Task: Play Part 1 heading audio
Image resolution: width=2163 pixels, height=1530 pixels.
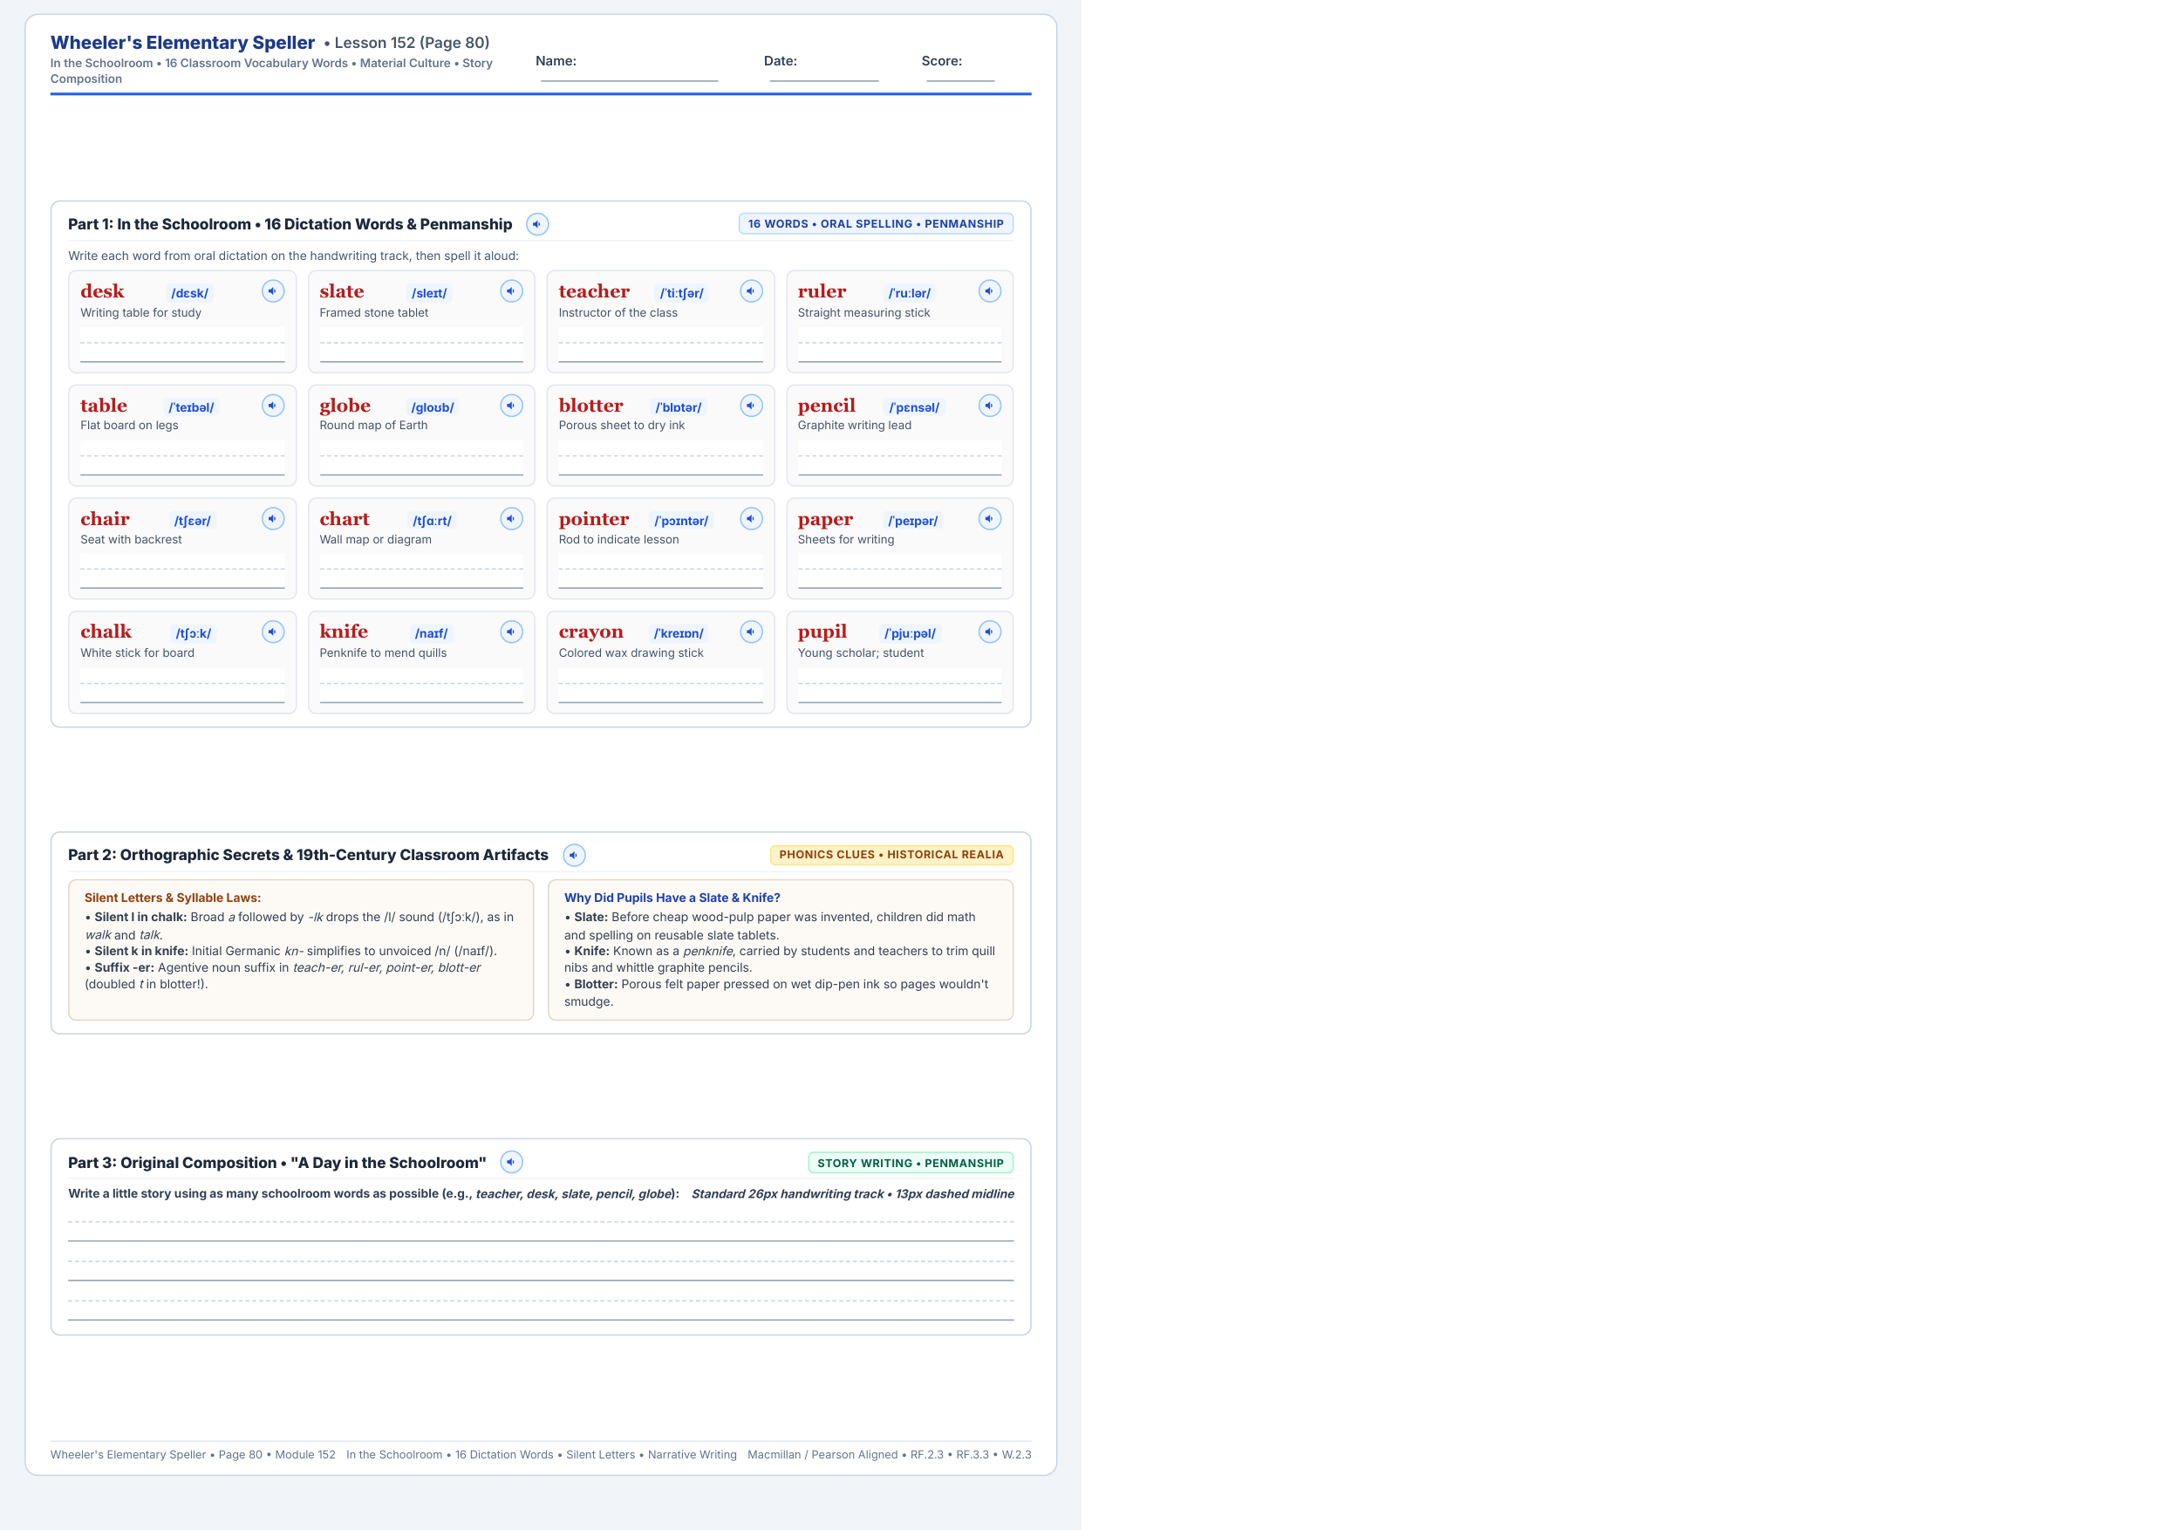Action: coord(537,224)
